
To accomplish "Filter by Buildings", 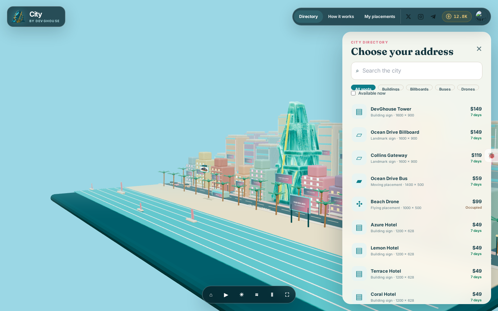I will [391, 88].
